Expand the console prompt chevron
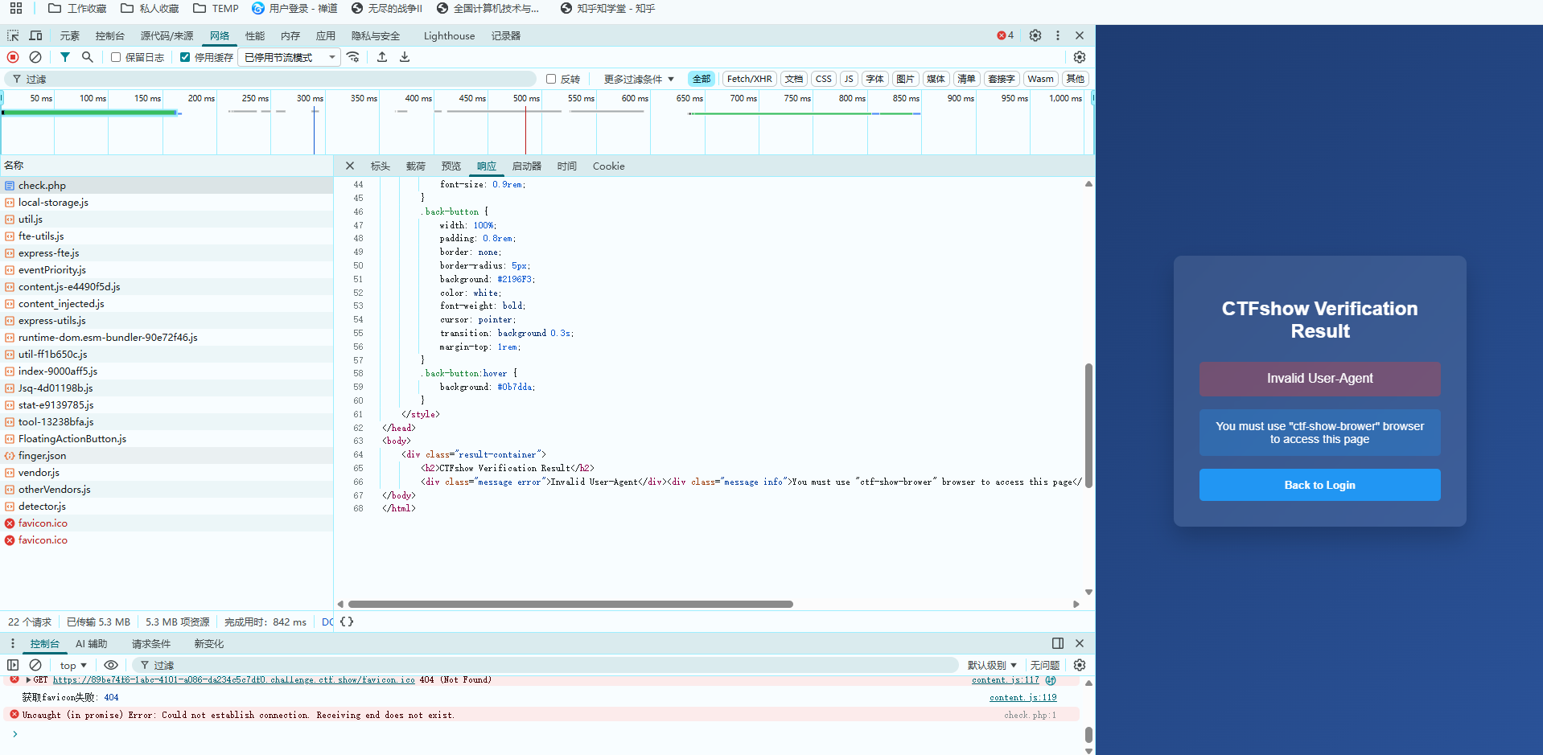The width and height of the screenshot is (1543, 755). 14,733
